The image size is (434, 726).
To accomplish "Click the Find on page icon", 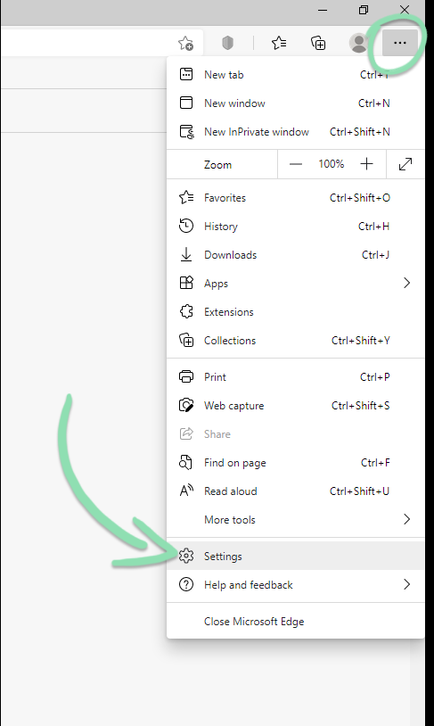I will coord(185,463).
